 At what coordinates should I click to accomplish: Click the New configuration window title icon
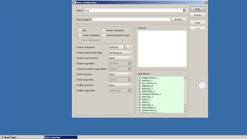point(74,3)
